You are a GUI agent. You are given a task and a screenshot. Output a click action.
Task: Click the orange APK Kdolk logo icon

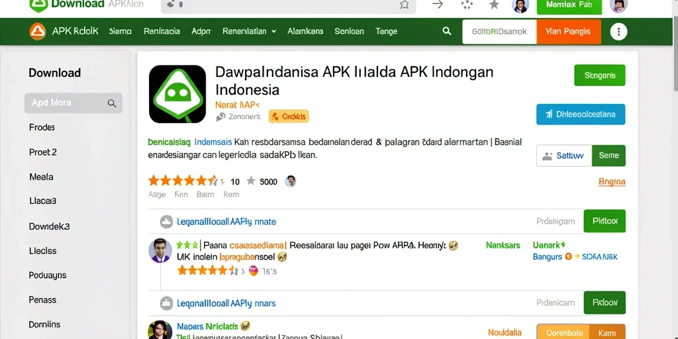pos(38,31)
